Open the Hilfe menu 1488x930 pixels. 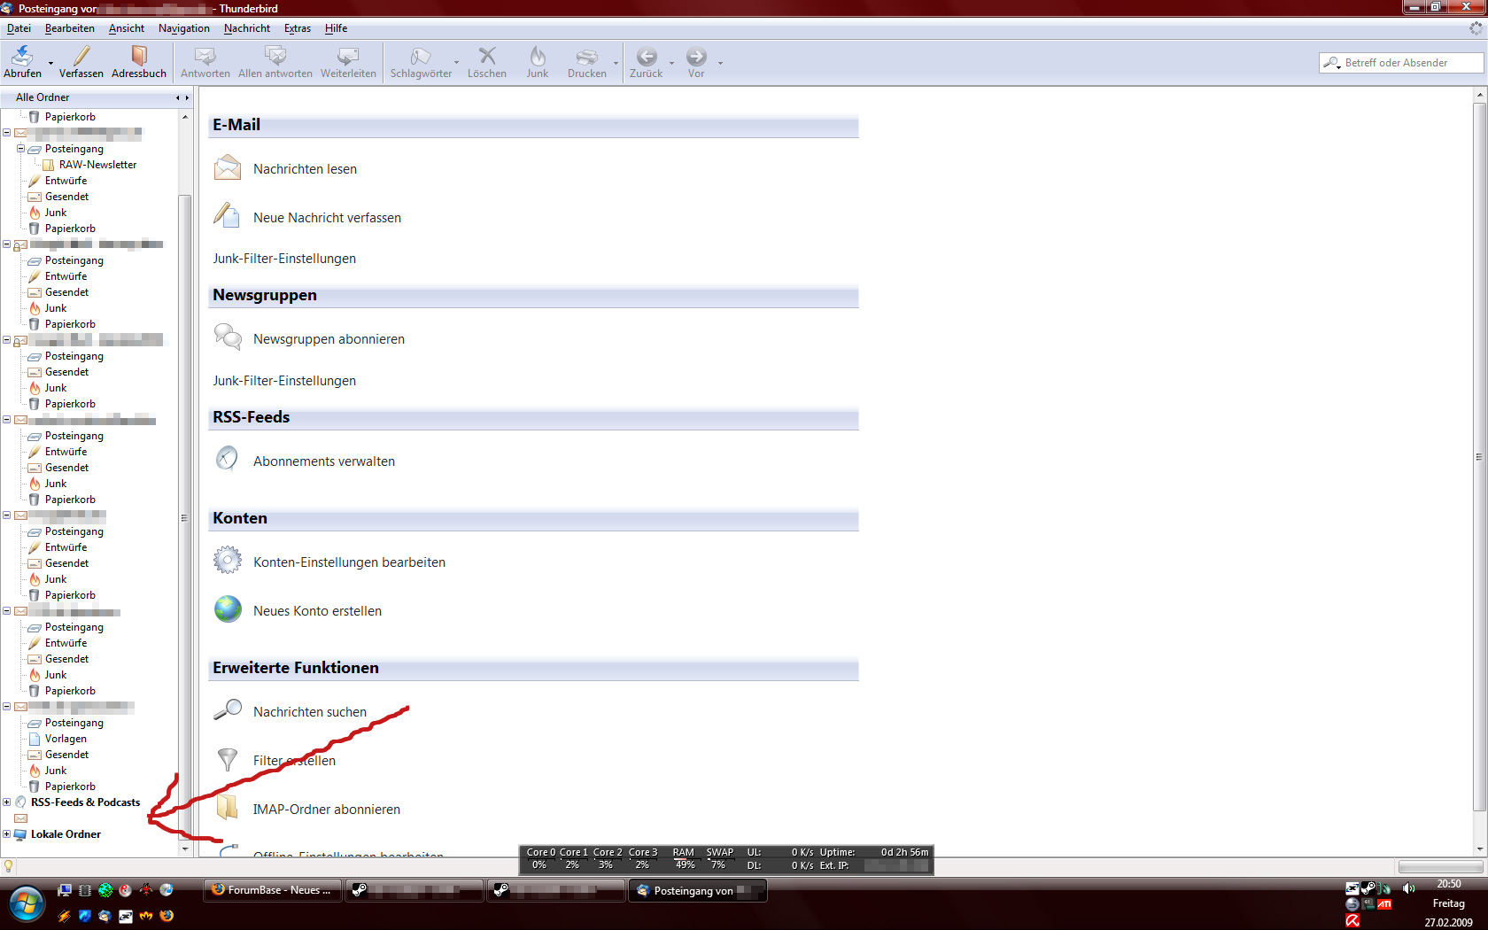tap(337, 28)
